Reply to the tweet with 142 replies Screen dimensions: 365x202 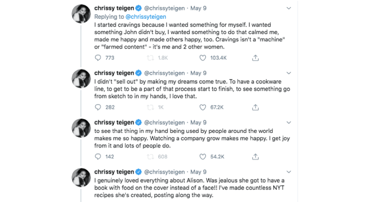point(99,157)
